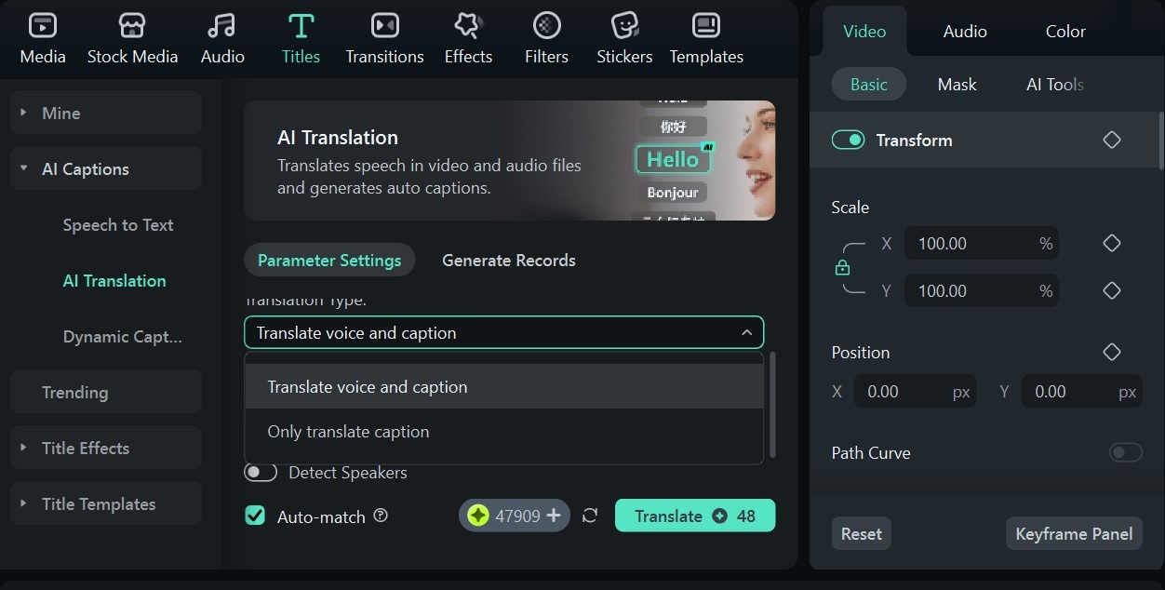Add keyframe for Position
Viewport: 1165px width, 590px height.
tap(1111, 352)
